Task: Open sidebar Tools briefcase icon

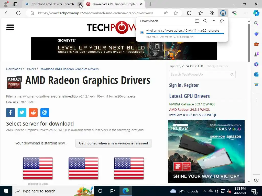Action: [256, 44]
